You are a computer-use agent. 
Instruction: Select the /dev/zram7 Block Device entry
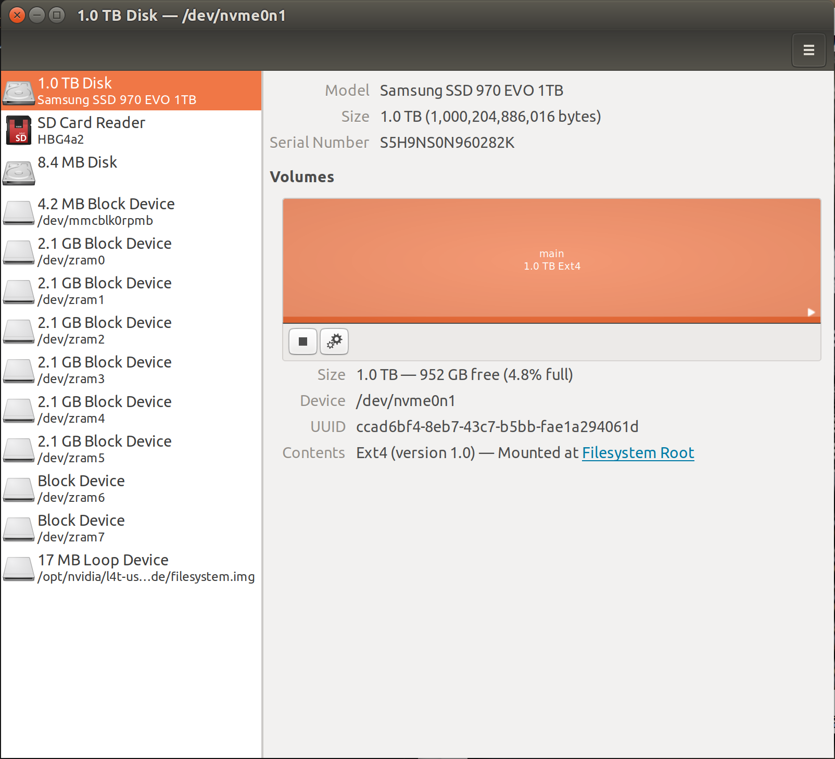[x=81, y=527]
